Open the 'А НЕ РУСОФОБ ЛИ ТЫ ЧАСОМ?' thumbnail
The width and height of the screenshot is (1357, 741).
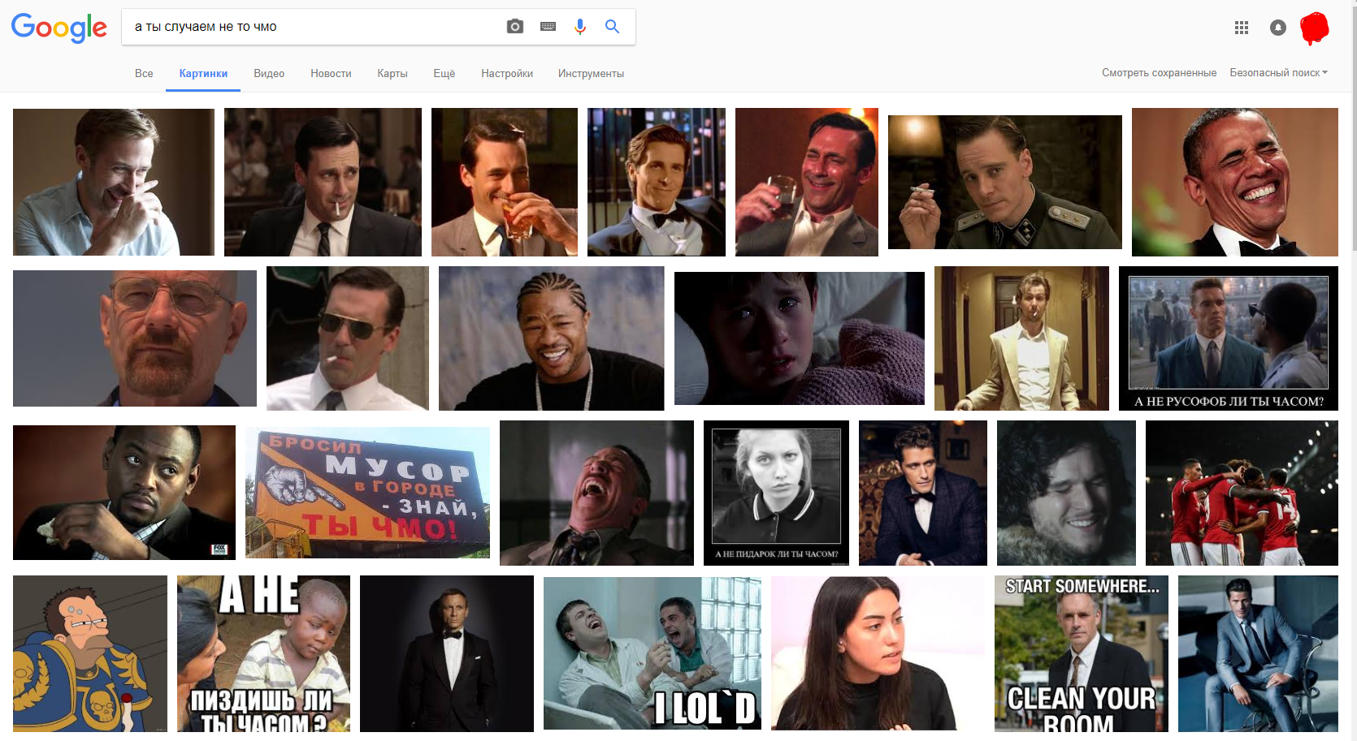point(1229,338)
